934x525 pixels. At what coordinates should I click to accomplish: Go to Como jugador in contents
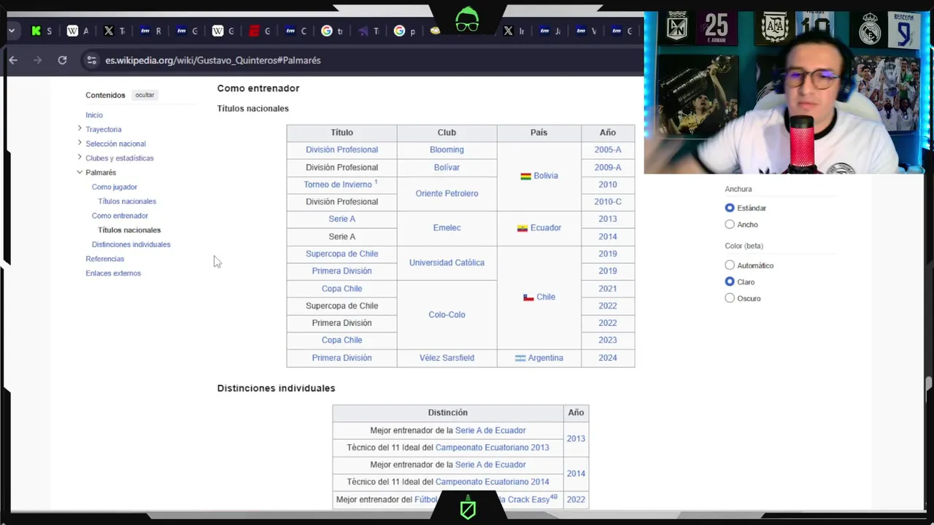pyautogui.click(x=115, y=187)
